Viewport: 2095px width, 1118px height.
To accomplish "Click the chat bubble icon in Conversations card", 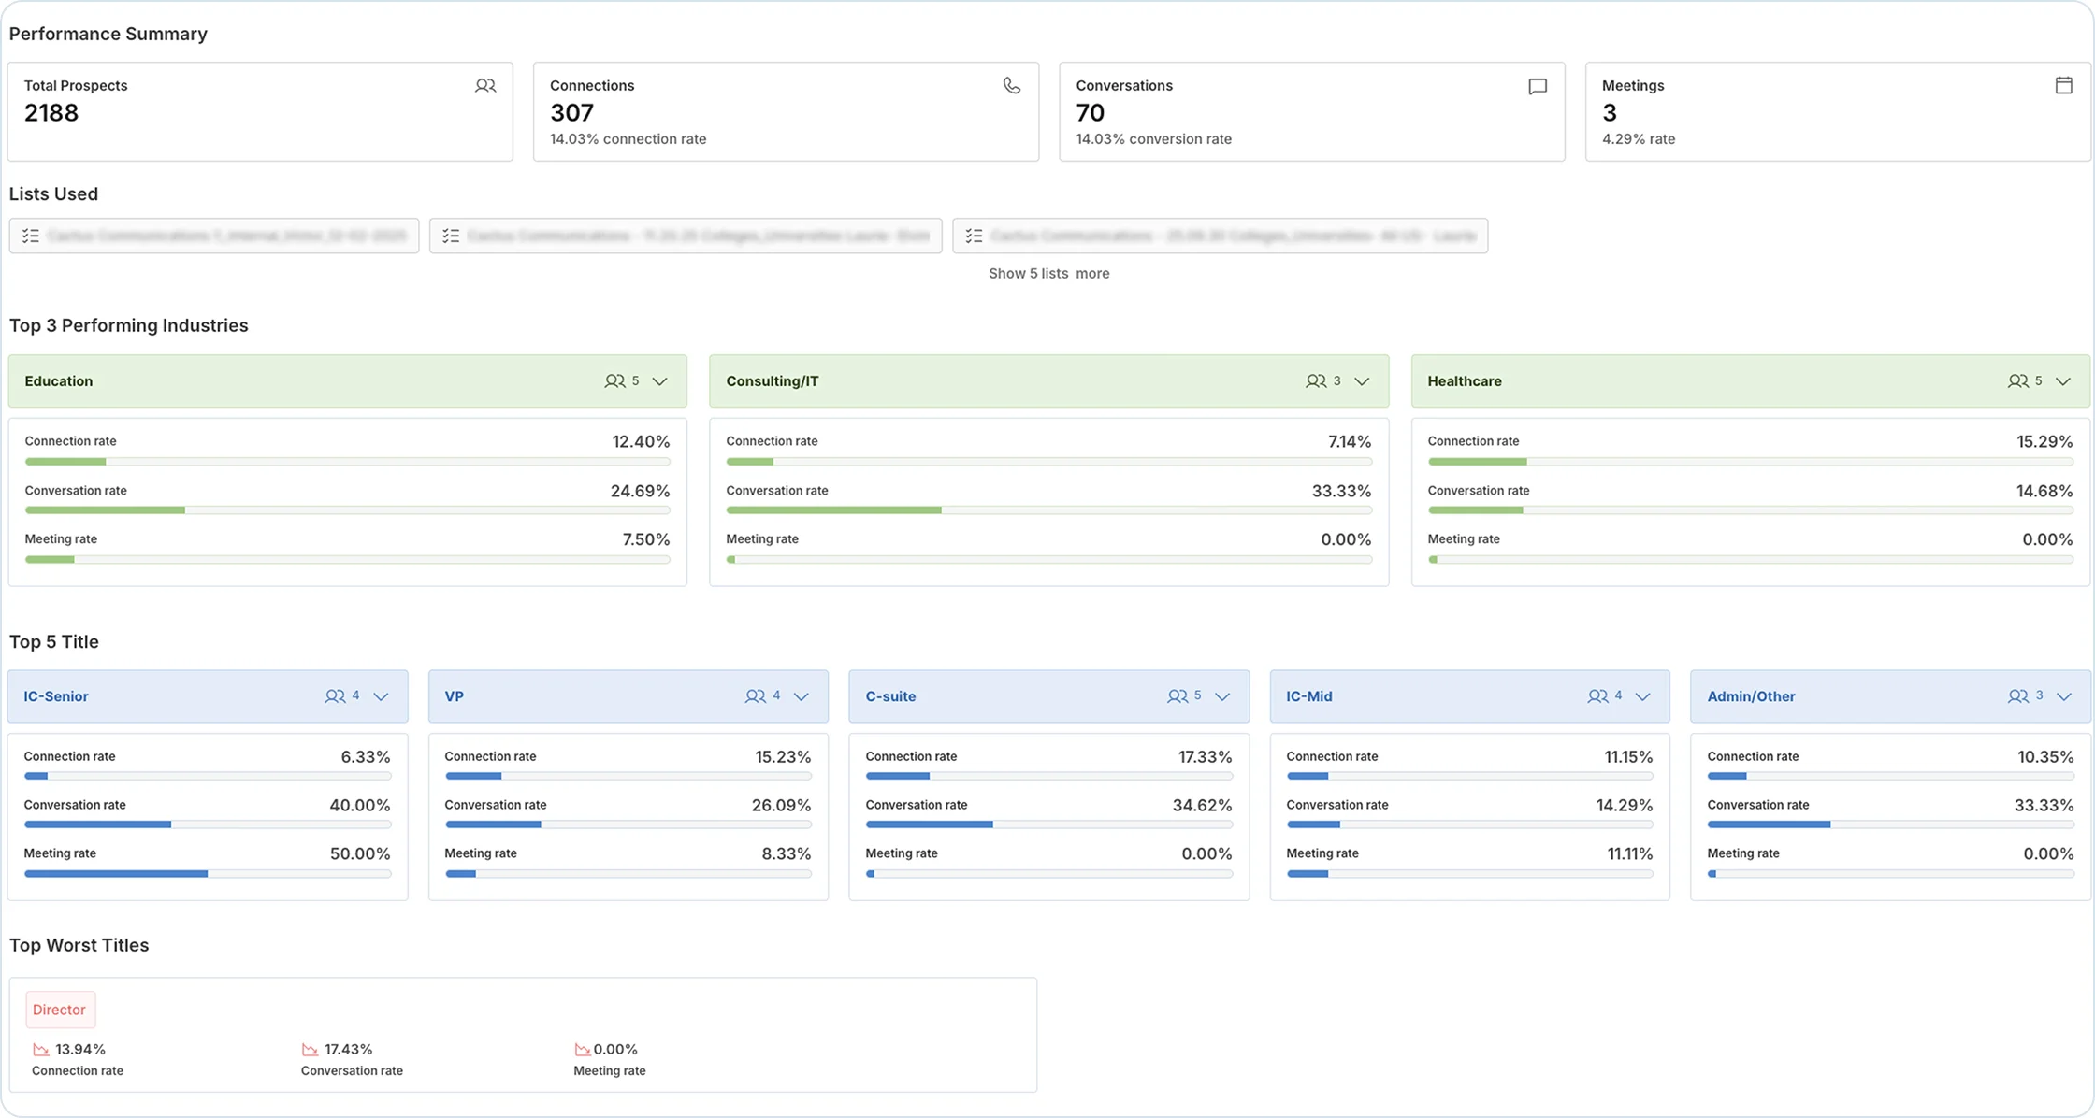I will coord(1537,87).
